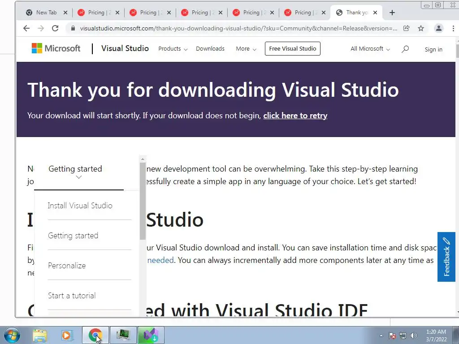Close the Thank you tab

click(x=375, y=13)
